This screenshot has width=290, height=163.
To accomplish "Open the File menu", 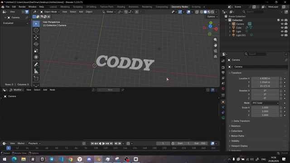I will point(7,7).
